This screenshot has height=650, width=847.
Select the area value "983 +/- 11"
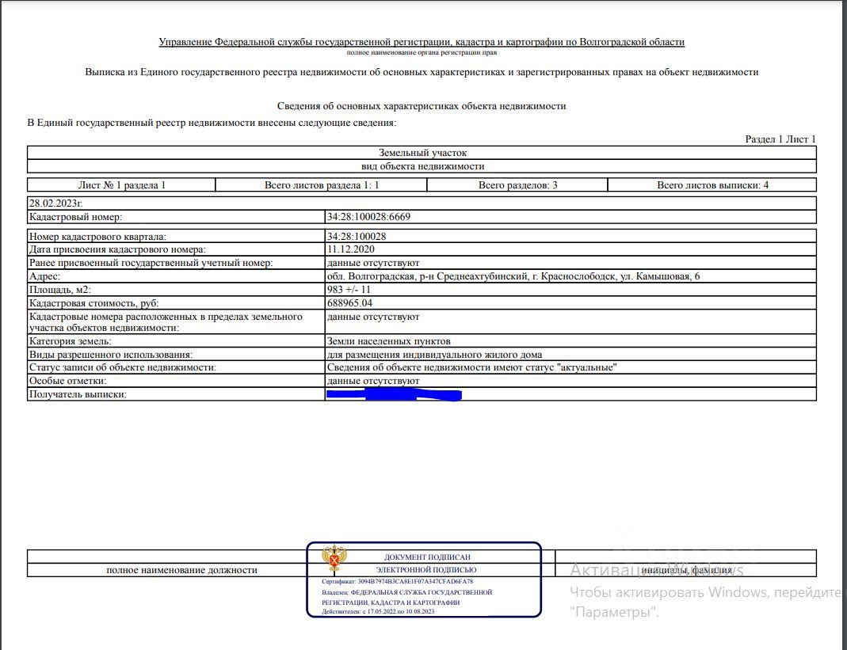point(349,290)
